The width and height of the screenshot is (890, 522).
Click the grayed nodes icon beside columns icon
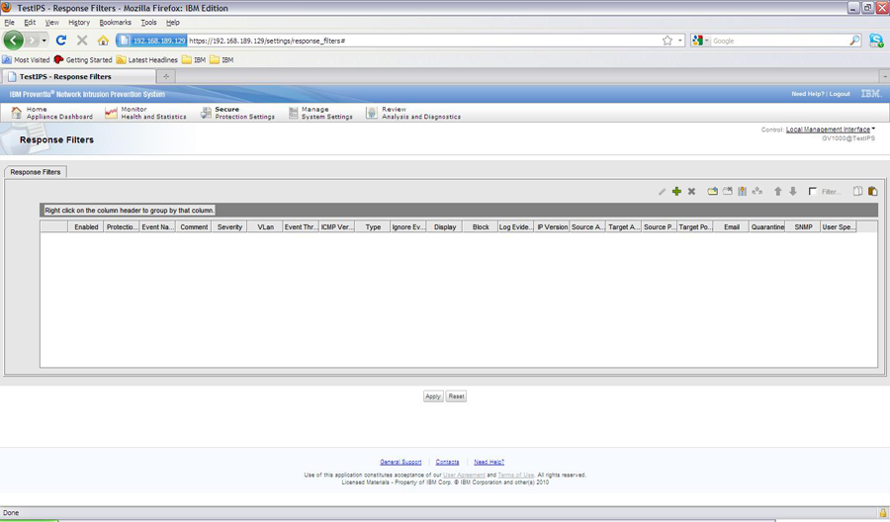(x=757, y=191)
